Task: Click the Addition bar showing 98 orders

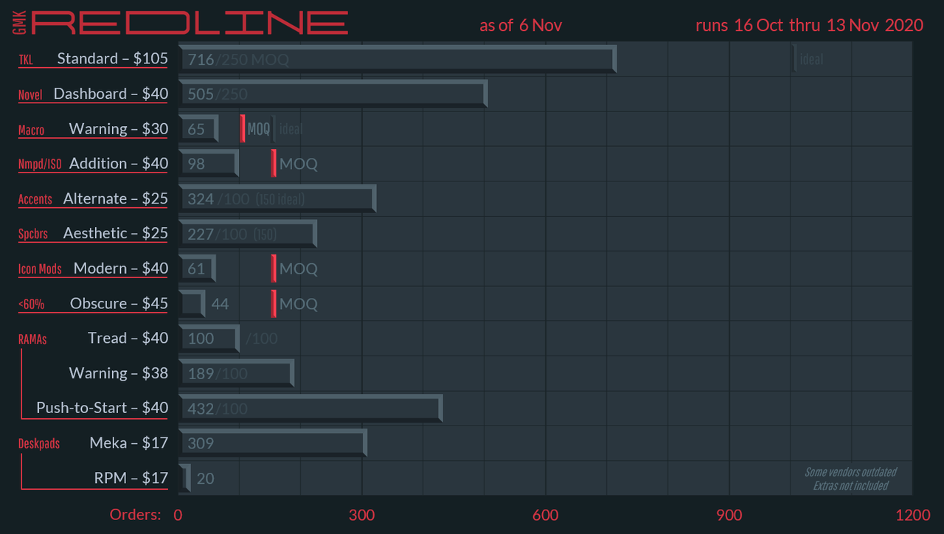Action: click(x=209, y=164)
